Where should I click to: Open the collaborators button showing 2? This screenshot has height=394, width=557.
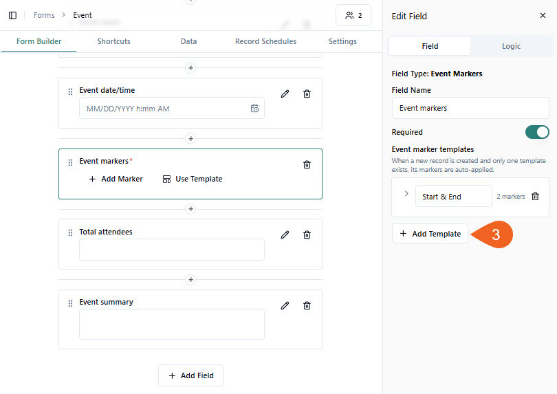[353, 15]
